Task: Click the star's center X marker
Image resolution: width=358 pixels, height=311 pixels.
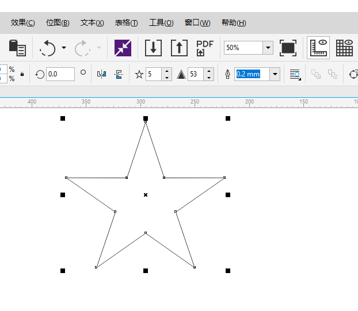Action: pos(146,195)
